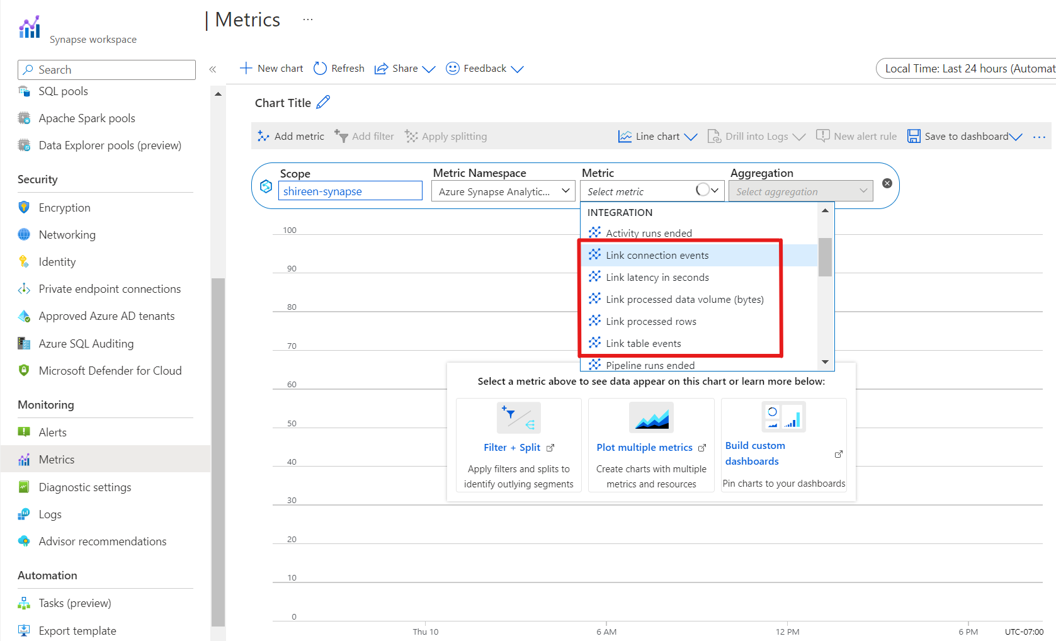Click the Advisor recommendations icon

(24, 541)
